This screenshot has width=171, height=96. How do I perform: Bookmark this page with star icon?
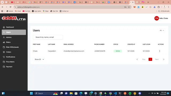pyautogui.click(x=129, y=7)
